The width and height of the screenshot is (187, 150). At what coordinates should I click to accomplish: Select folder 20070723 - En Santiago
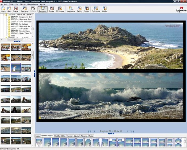[x=18, y=24]
